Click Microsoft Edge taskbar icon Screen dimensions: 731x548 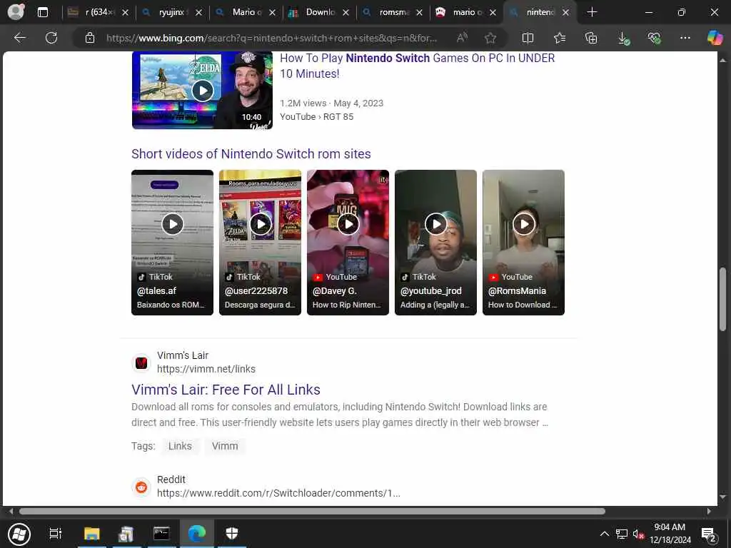pos(197,534)
